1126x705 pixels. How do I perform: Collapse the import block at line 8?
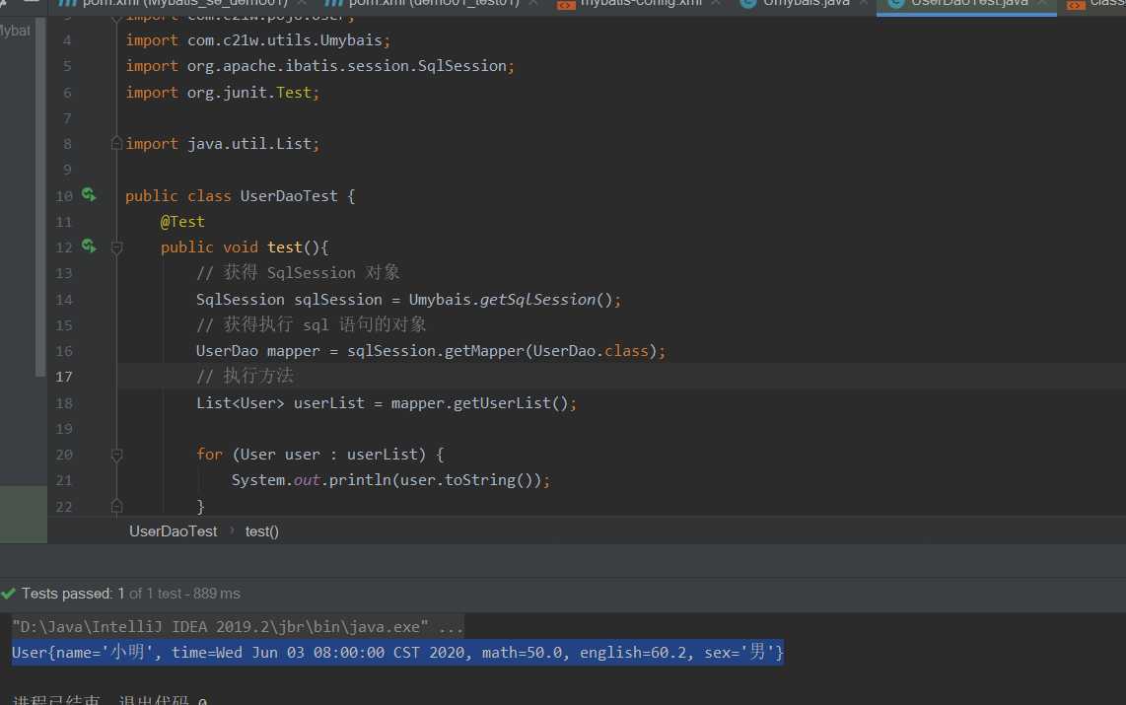pos(116,144)
